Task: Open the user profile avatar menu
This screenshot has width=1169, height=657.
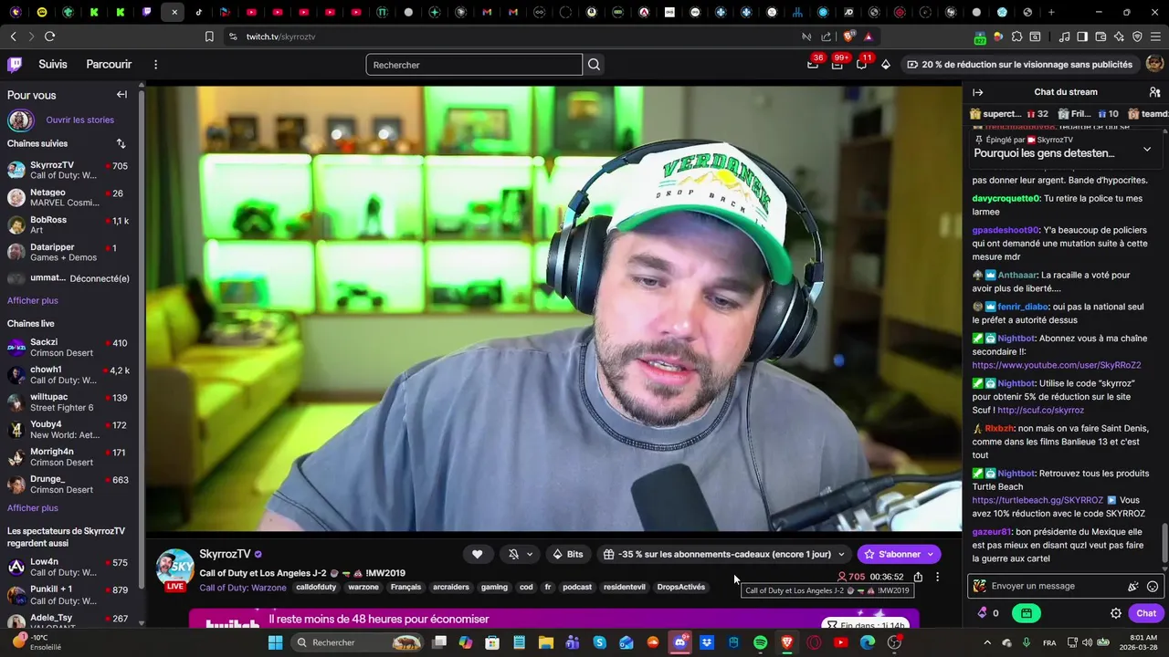Action: pyautogui.click(x=1154, y=64)
